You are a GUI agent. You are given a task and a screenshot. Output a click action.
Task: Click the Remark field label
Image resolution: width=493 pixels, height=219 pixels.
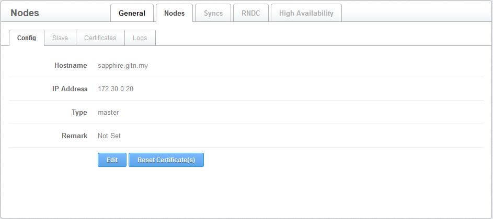tap(74, 136)
